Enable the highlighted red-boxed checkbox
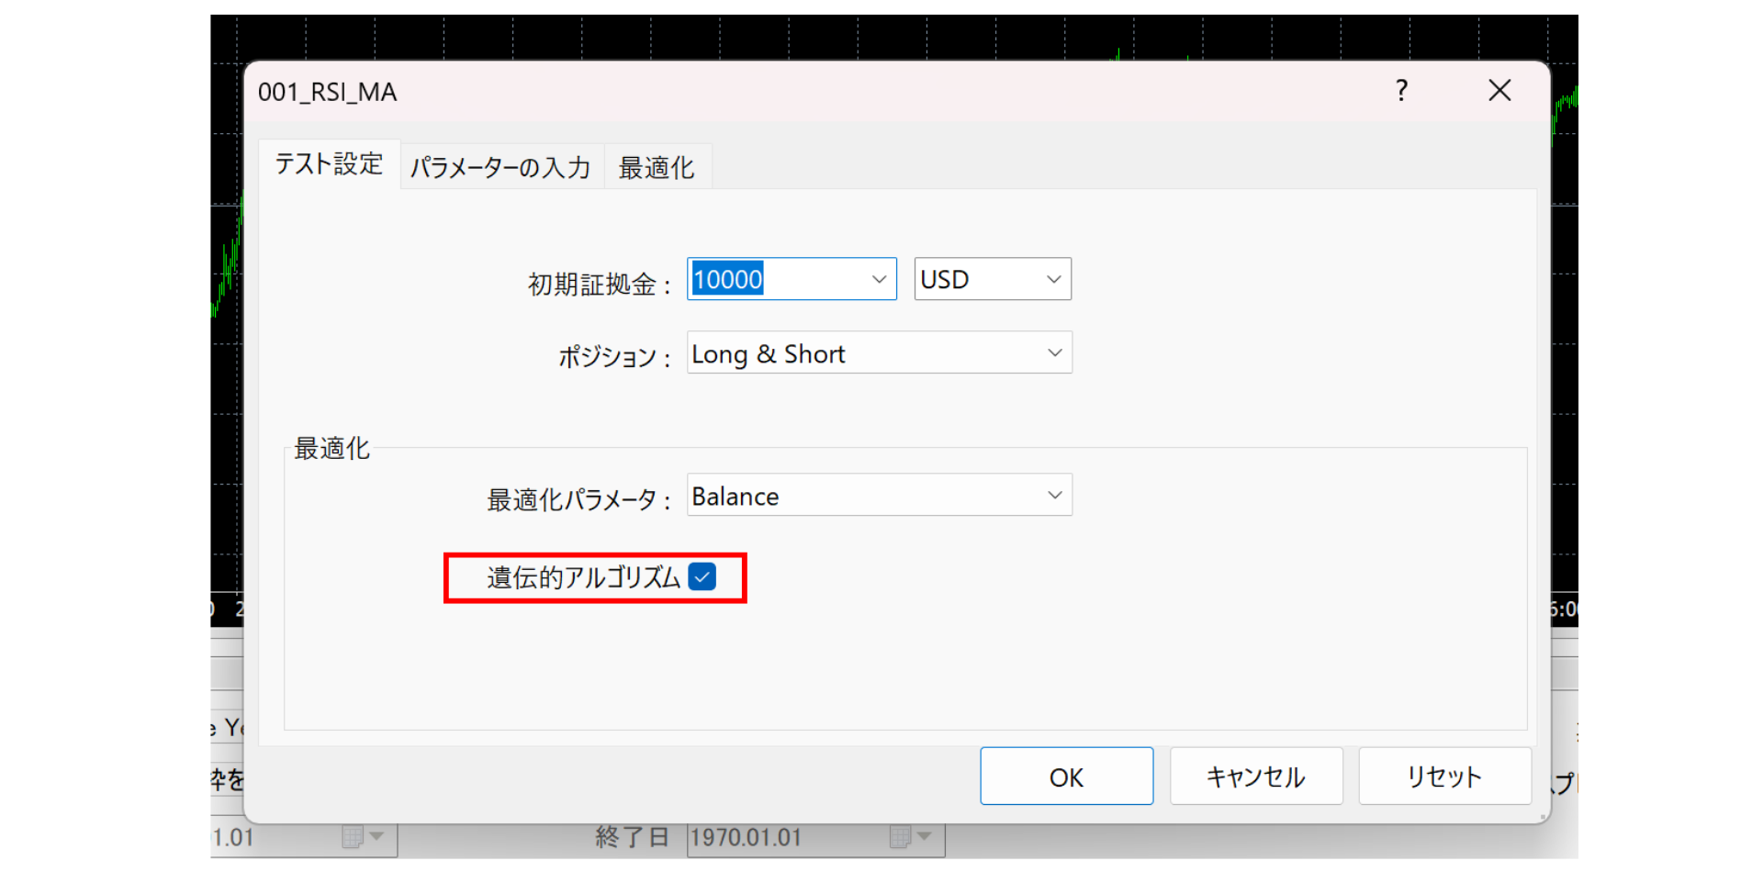This screenshot has width=1763, height=872. 703,577
